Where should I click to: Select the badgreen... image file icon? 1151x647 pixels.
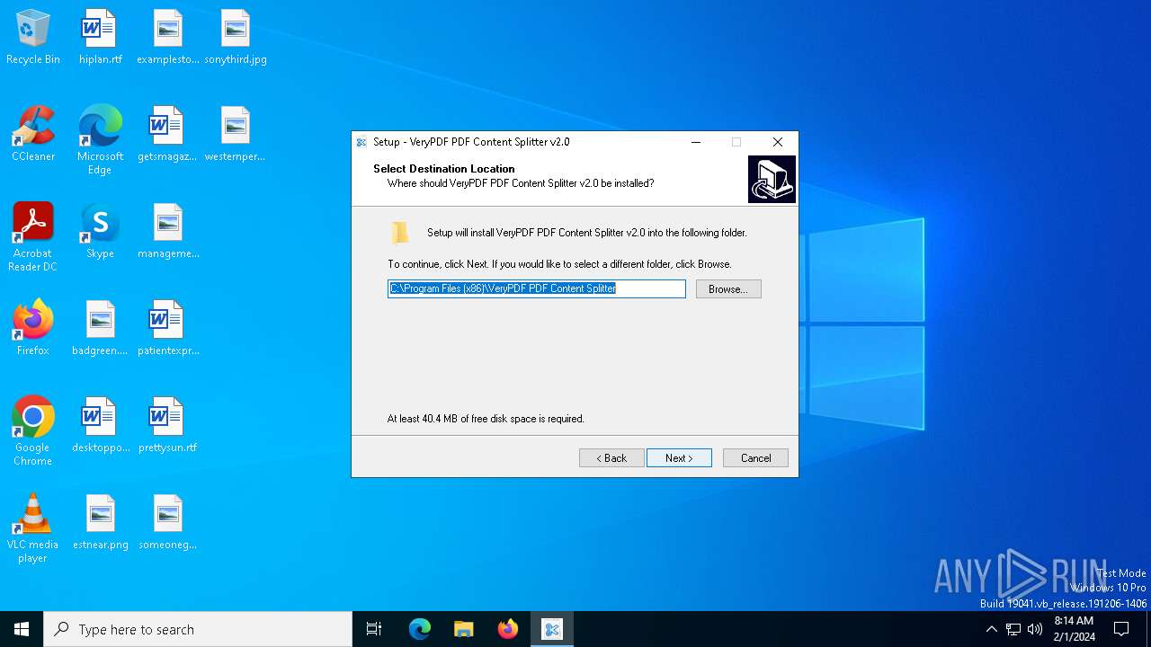pos(100,329)
